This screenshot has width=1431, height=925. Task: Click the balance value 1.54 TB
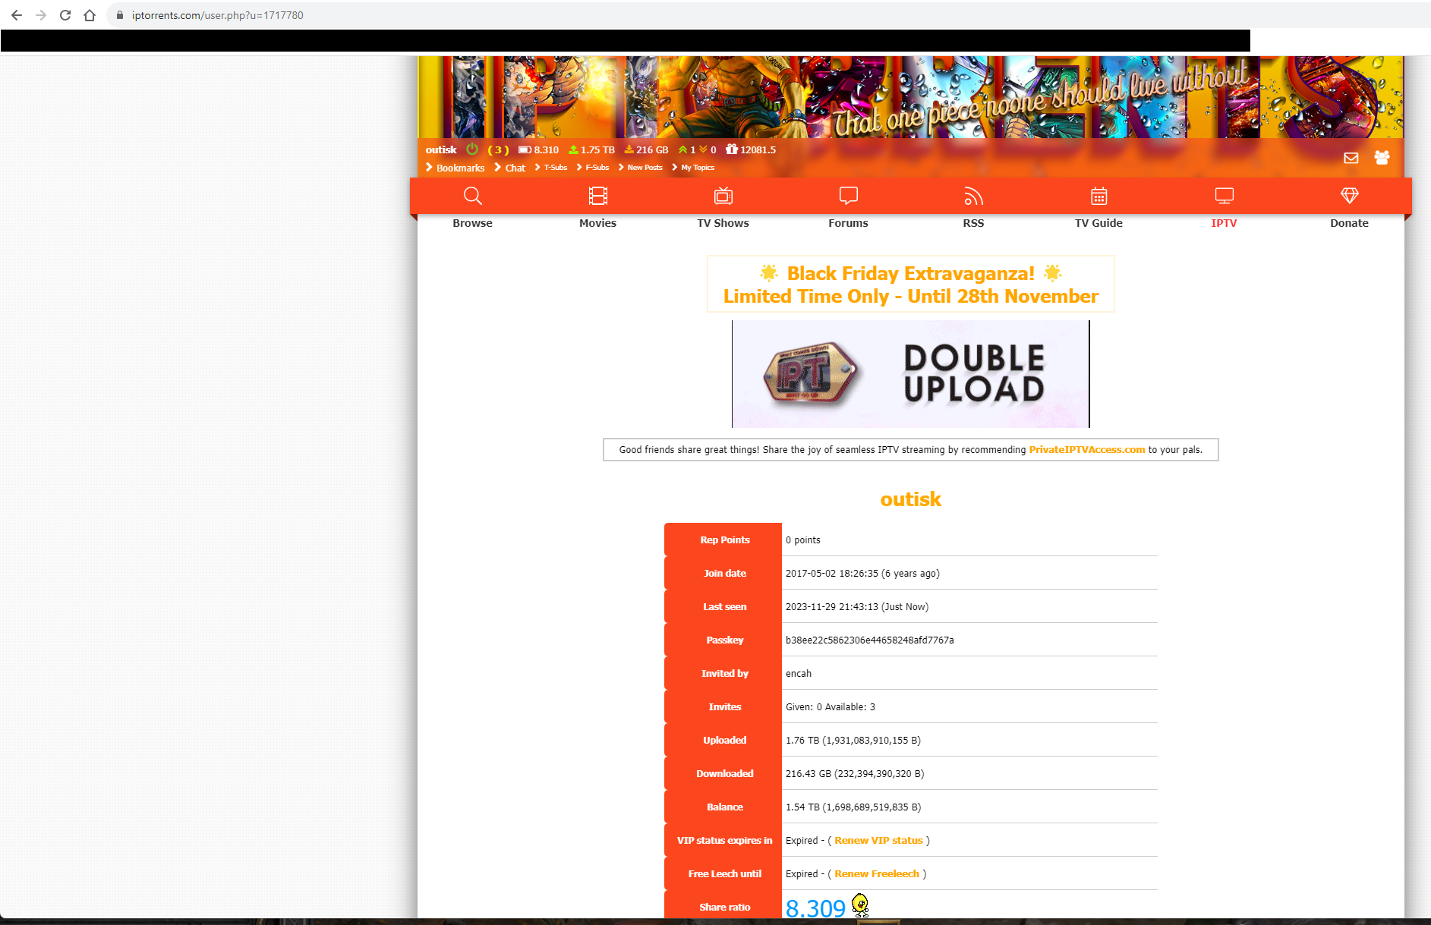[802, 807]
